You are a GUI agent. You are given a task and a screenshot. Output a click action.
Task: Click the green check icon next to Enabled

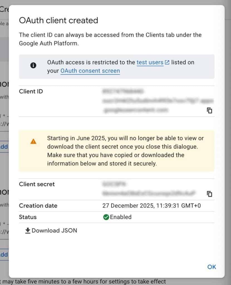(106, 217)
